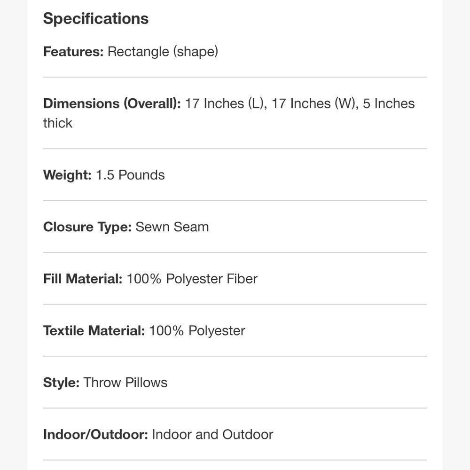Click the 100% Polyester textile value
The width and height of the screenshot is (470, 470).
coord(197,331)
